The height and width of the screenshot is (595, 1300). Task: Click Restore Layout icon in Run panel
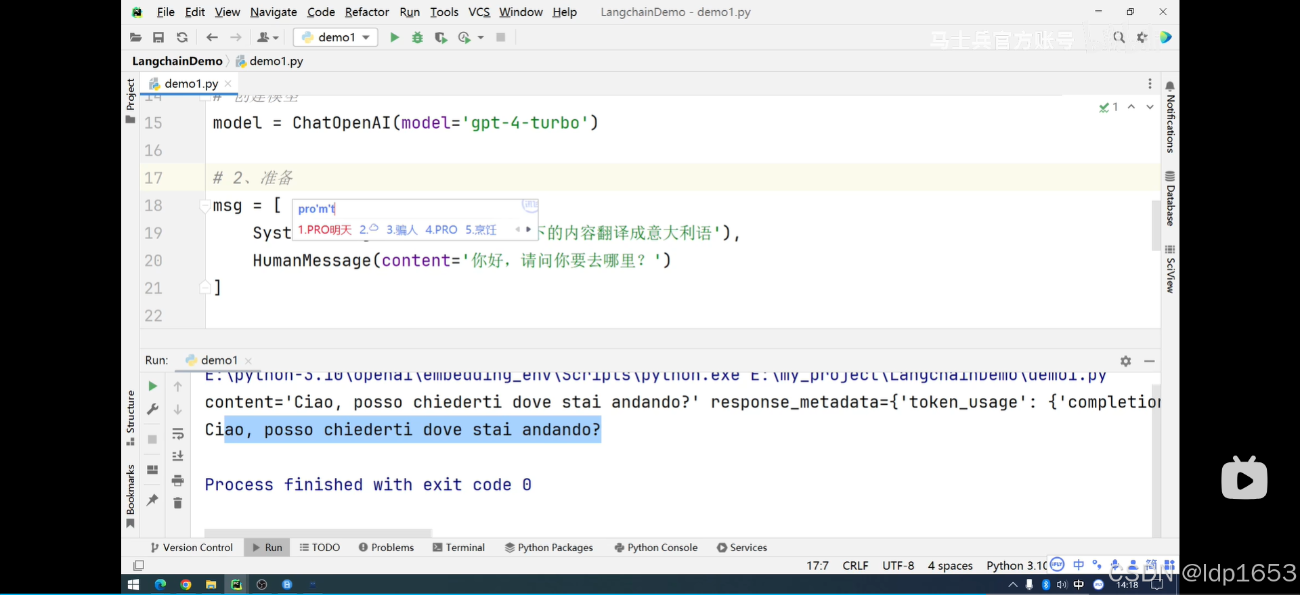click(x=153, y=470)
